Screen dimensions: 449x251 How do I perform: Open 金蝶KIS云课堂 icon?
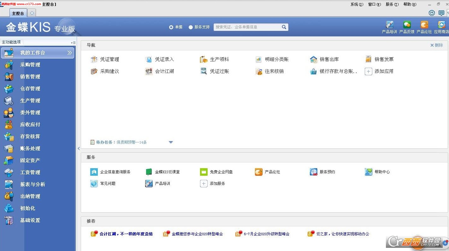tap(149, 172)
